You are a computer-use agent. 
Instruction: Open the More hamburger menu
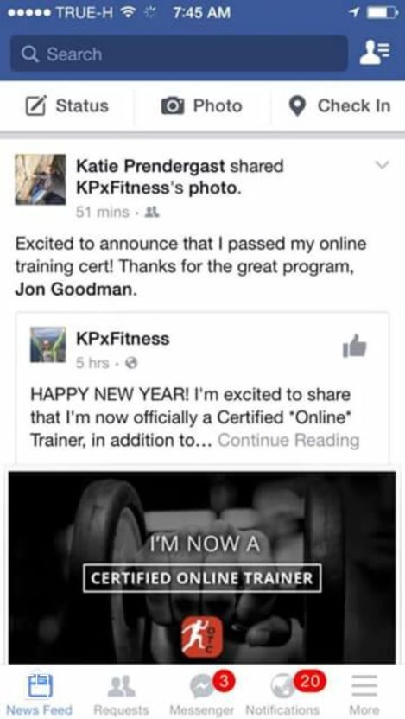coord(364,686)
